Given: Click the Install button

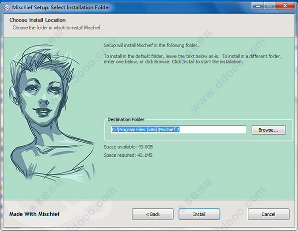Looking at the screenshot, I should [199, 214].
